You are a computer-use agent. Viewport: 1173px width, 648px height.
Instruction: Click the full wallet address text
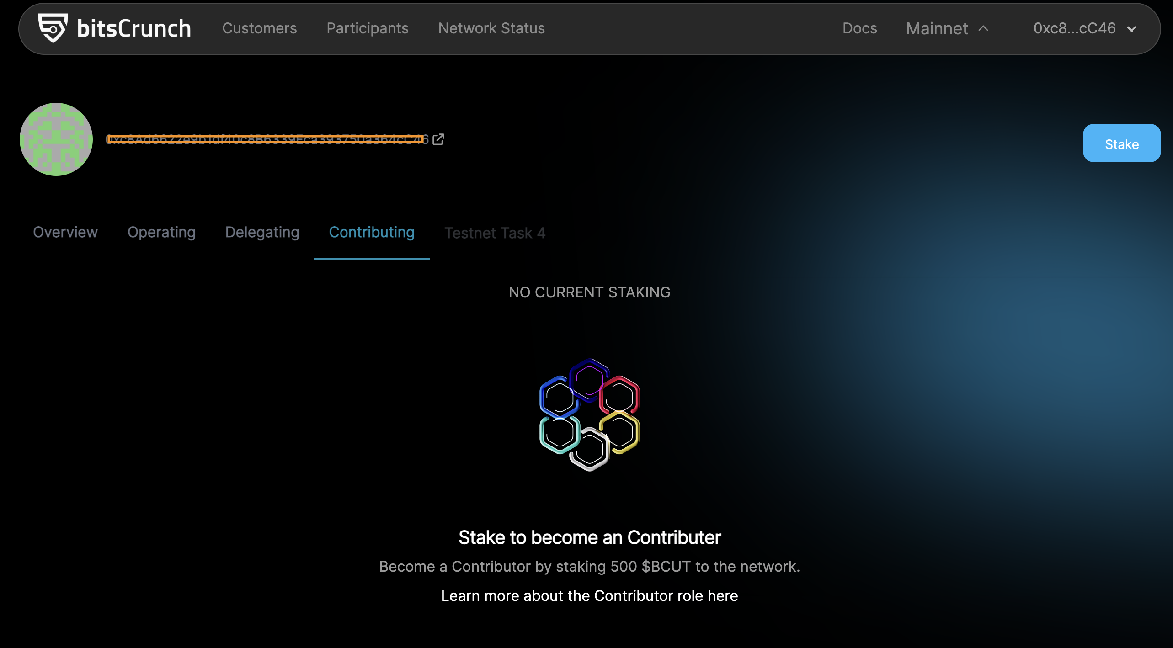click(267, 139)
